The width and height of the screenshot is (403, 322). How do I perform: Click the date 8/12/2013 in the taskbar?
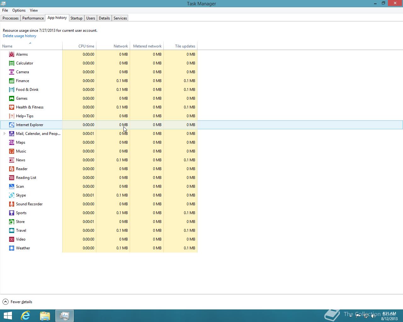pos(389,319)
